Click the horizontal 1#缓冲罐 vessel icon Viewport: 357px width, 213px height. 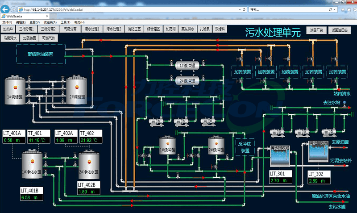(187, 66)
